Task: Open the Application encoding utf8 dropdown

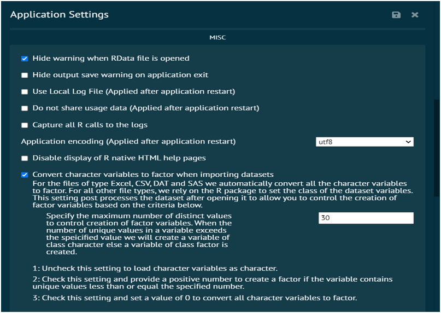Action: point(364,142)
